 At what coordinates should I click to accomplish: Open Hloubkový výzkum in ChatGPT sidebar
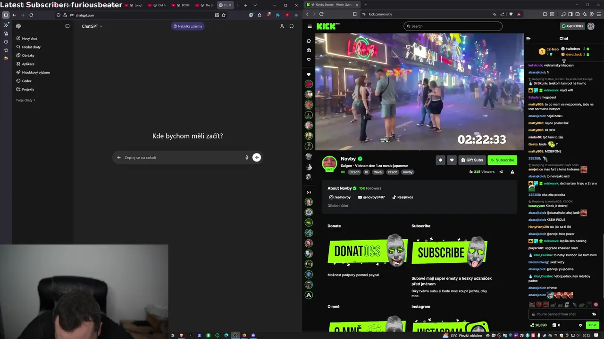coord(33,73)
